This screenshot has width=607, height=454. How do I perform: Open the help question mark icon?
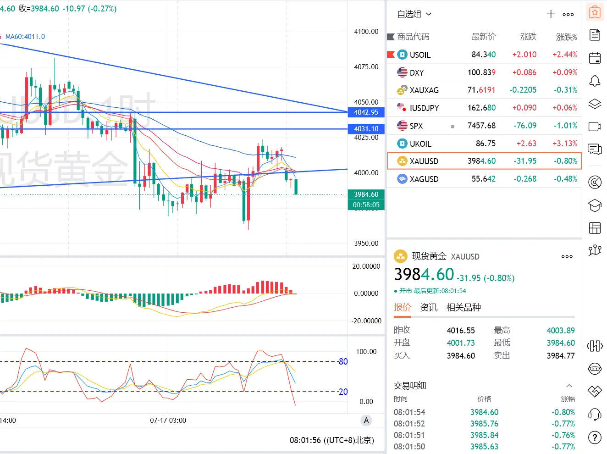595,437
